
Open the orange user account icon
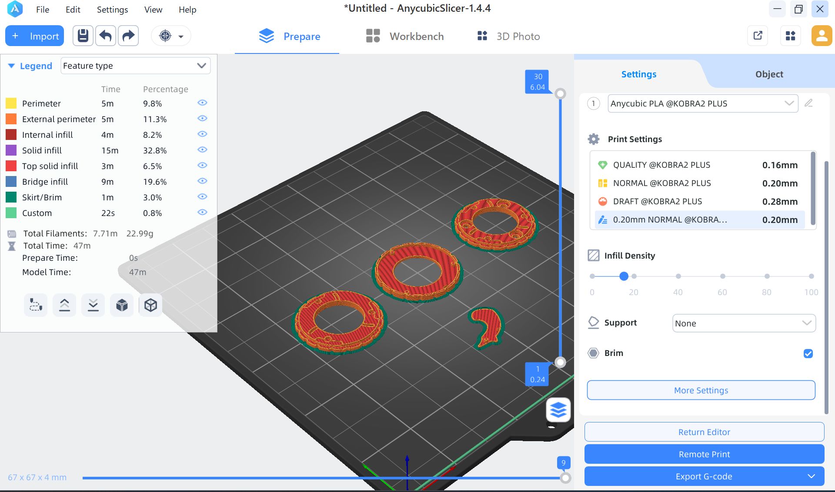822,36
